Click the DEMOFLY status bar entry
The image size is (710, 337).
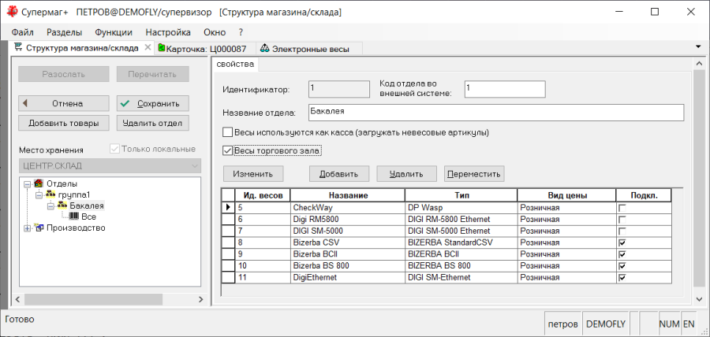click(x=605, y=324)
